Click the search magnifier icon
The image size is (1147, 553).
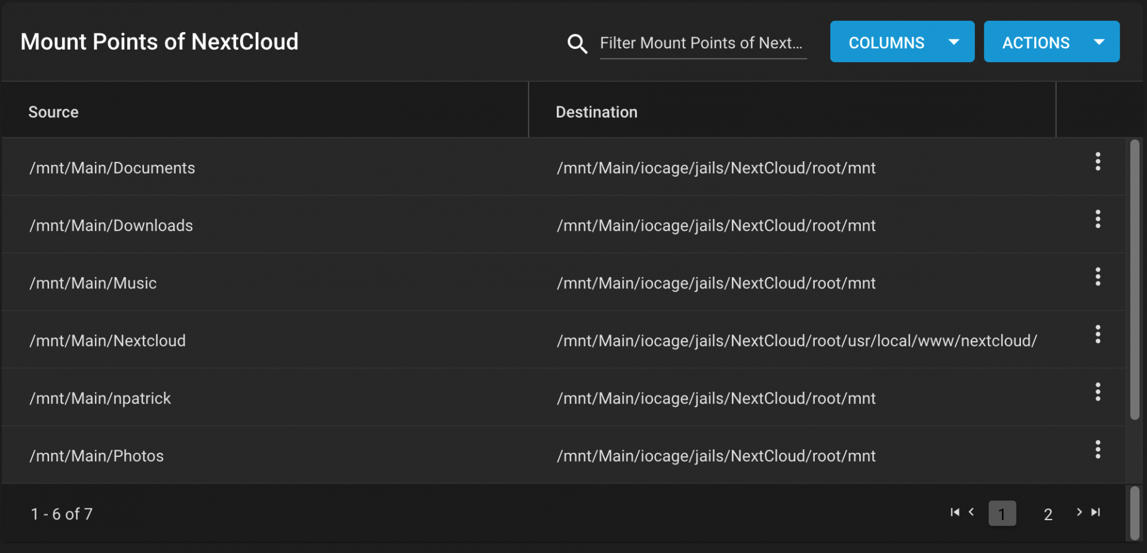tap(577, 44)
